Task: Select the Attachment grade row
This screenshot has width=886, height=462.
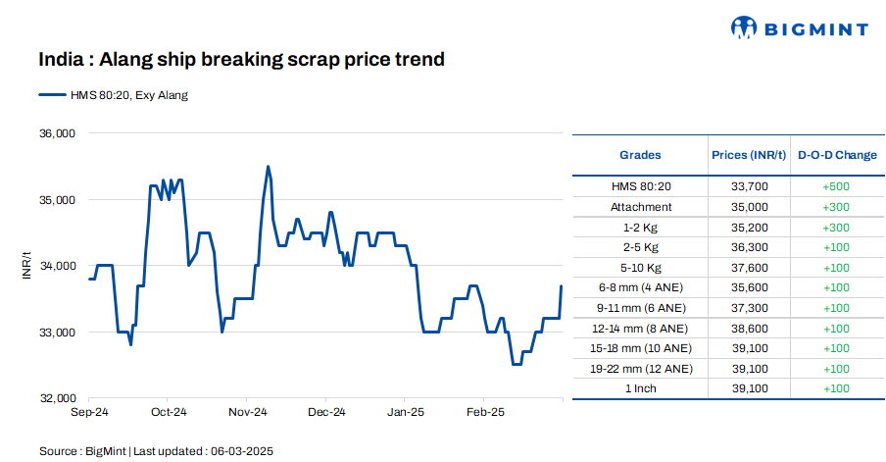Action: 640,207
